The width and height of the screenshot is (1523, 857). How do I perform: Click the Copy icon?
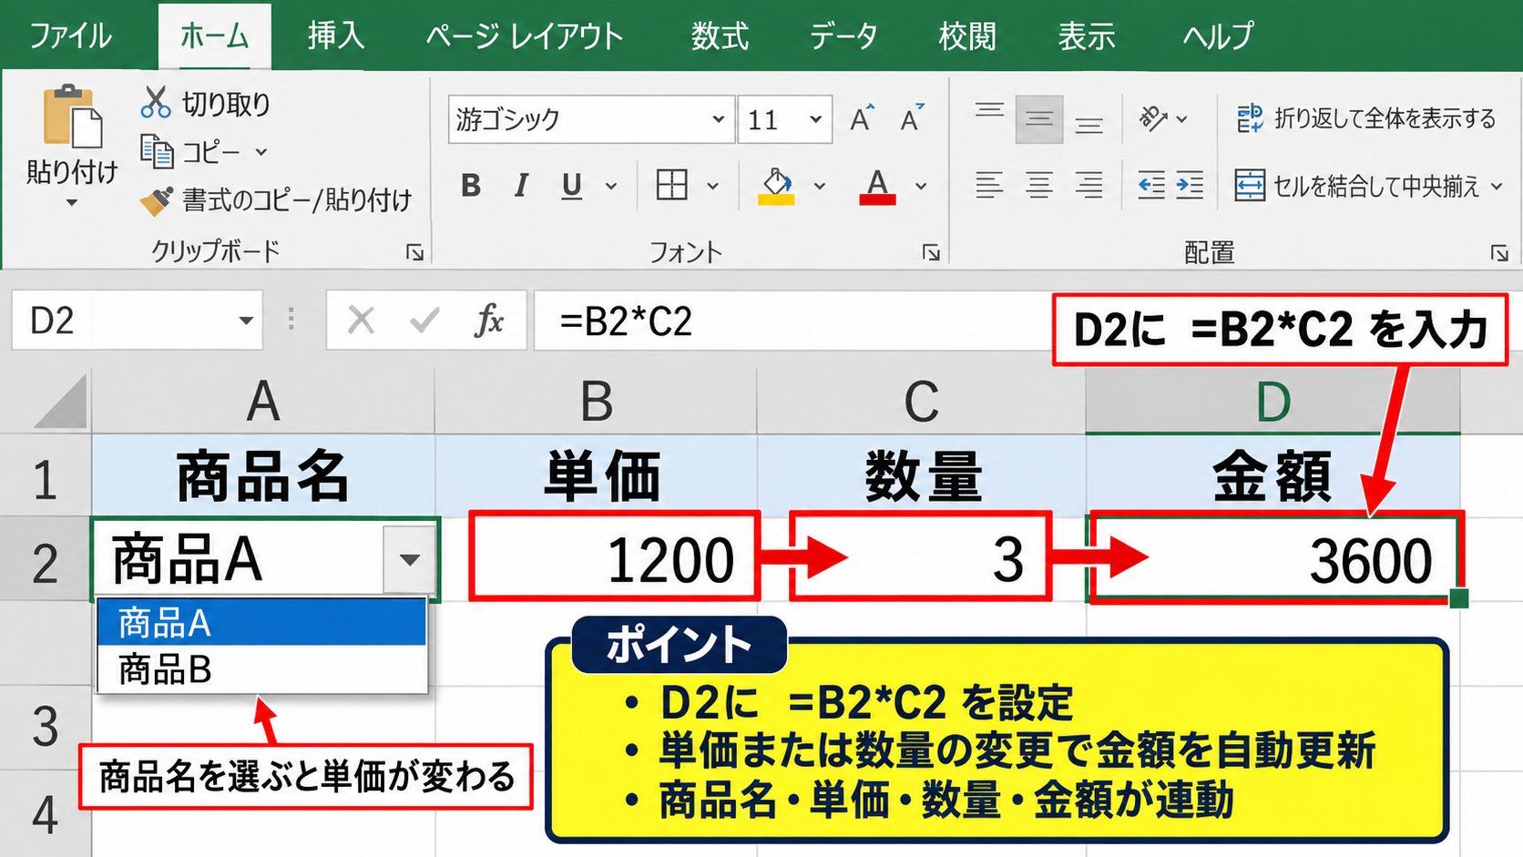(x=157, y=151)
